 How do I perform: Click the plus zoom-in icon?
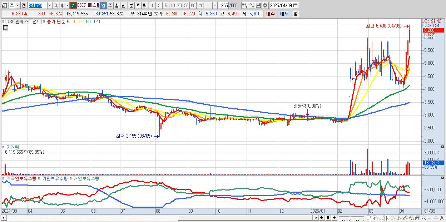[x=436, y=218]
